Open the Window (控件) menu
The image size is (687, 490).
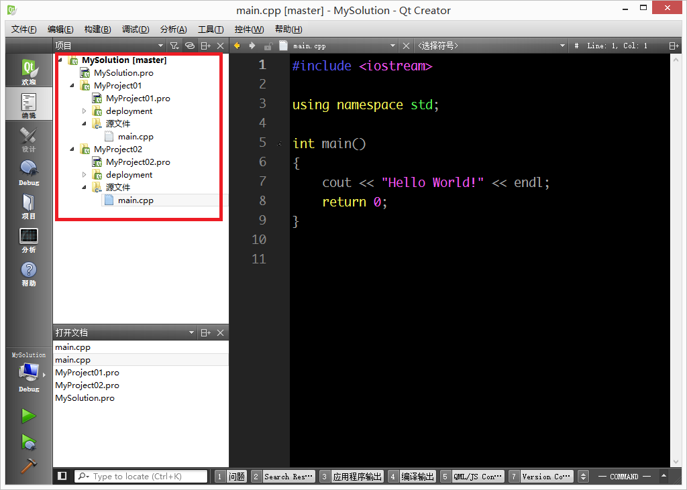tap(250, 29)
